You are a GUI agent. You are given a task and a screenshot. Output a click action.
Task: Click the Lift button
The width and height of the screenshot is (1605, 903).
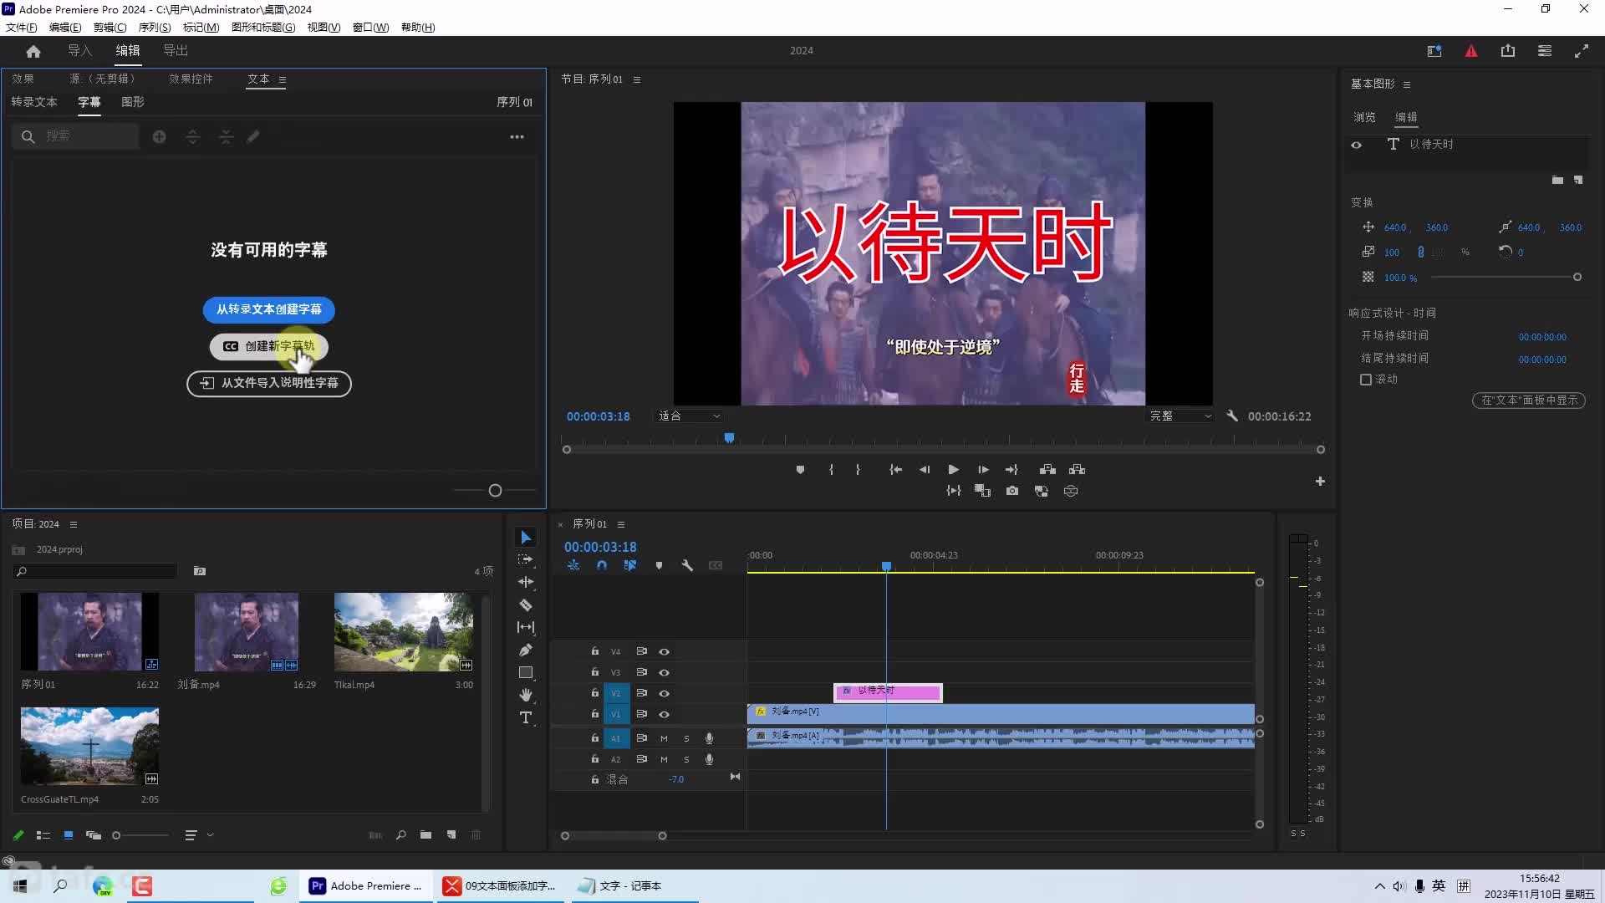[1047, 470]
